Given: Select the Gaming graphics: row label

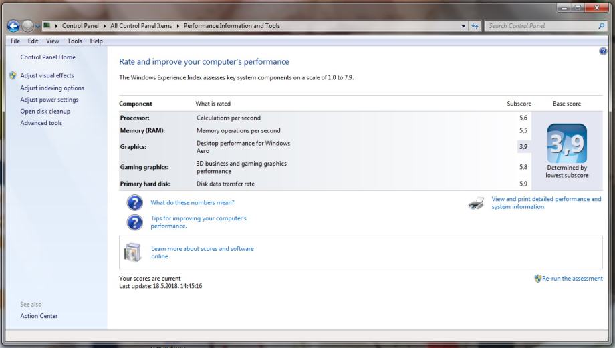Looking at the screenshot, I should [x=144, y=167].
